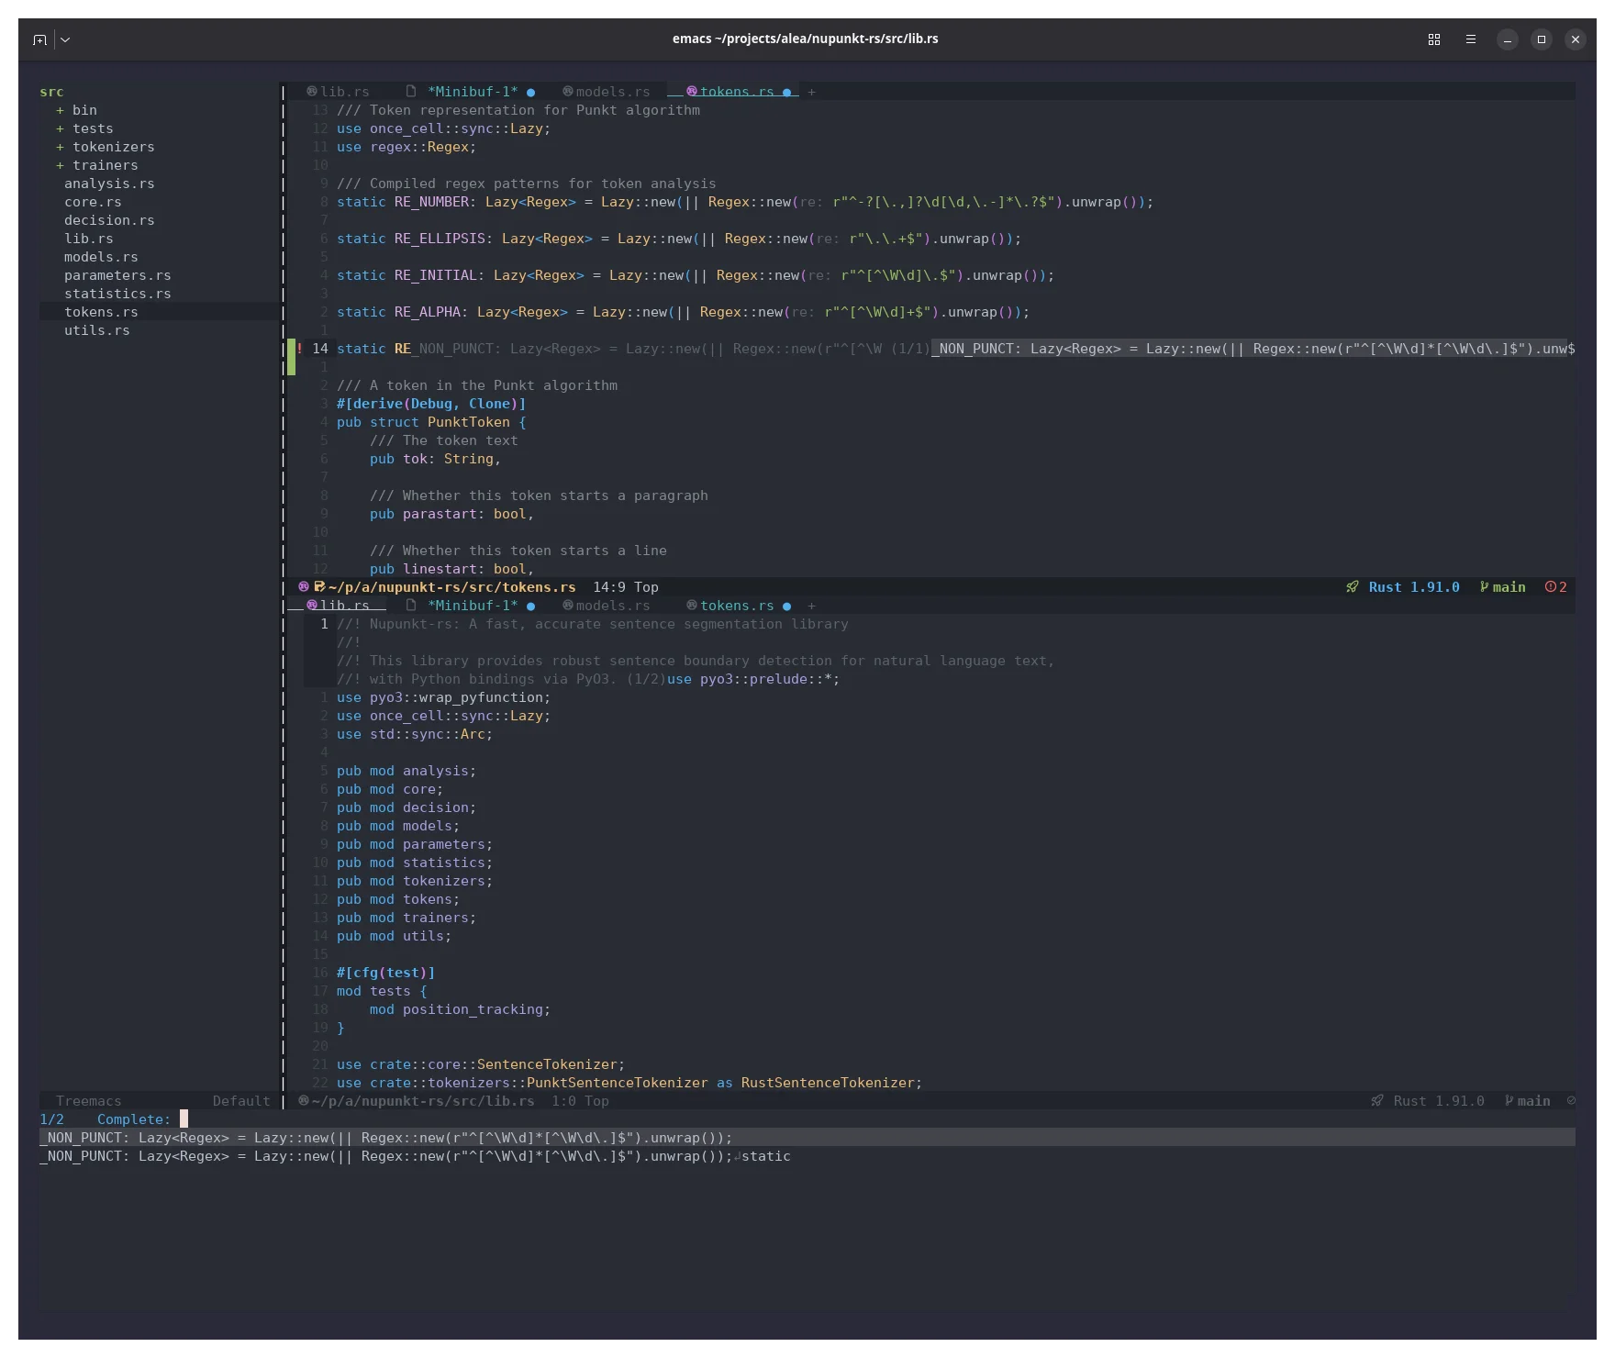The width and height of the screenshot is (1615, 1358).
Task: Click the git branch icon in tokens.rs modeline
Action: [1485, 587]
